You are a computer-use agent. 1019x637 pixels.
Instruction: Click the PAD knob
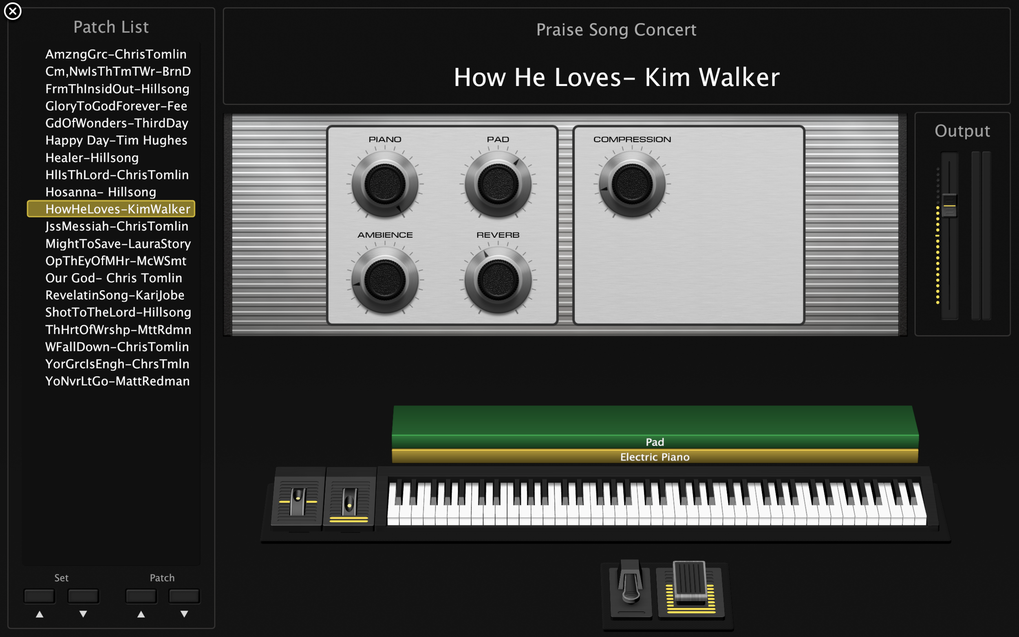[498, 184]
